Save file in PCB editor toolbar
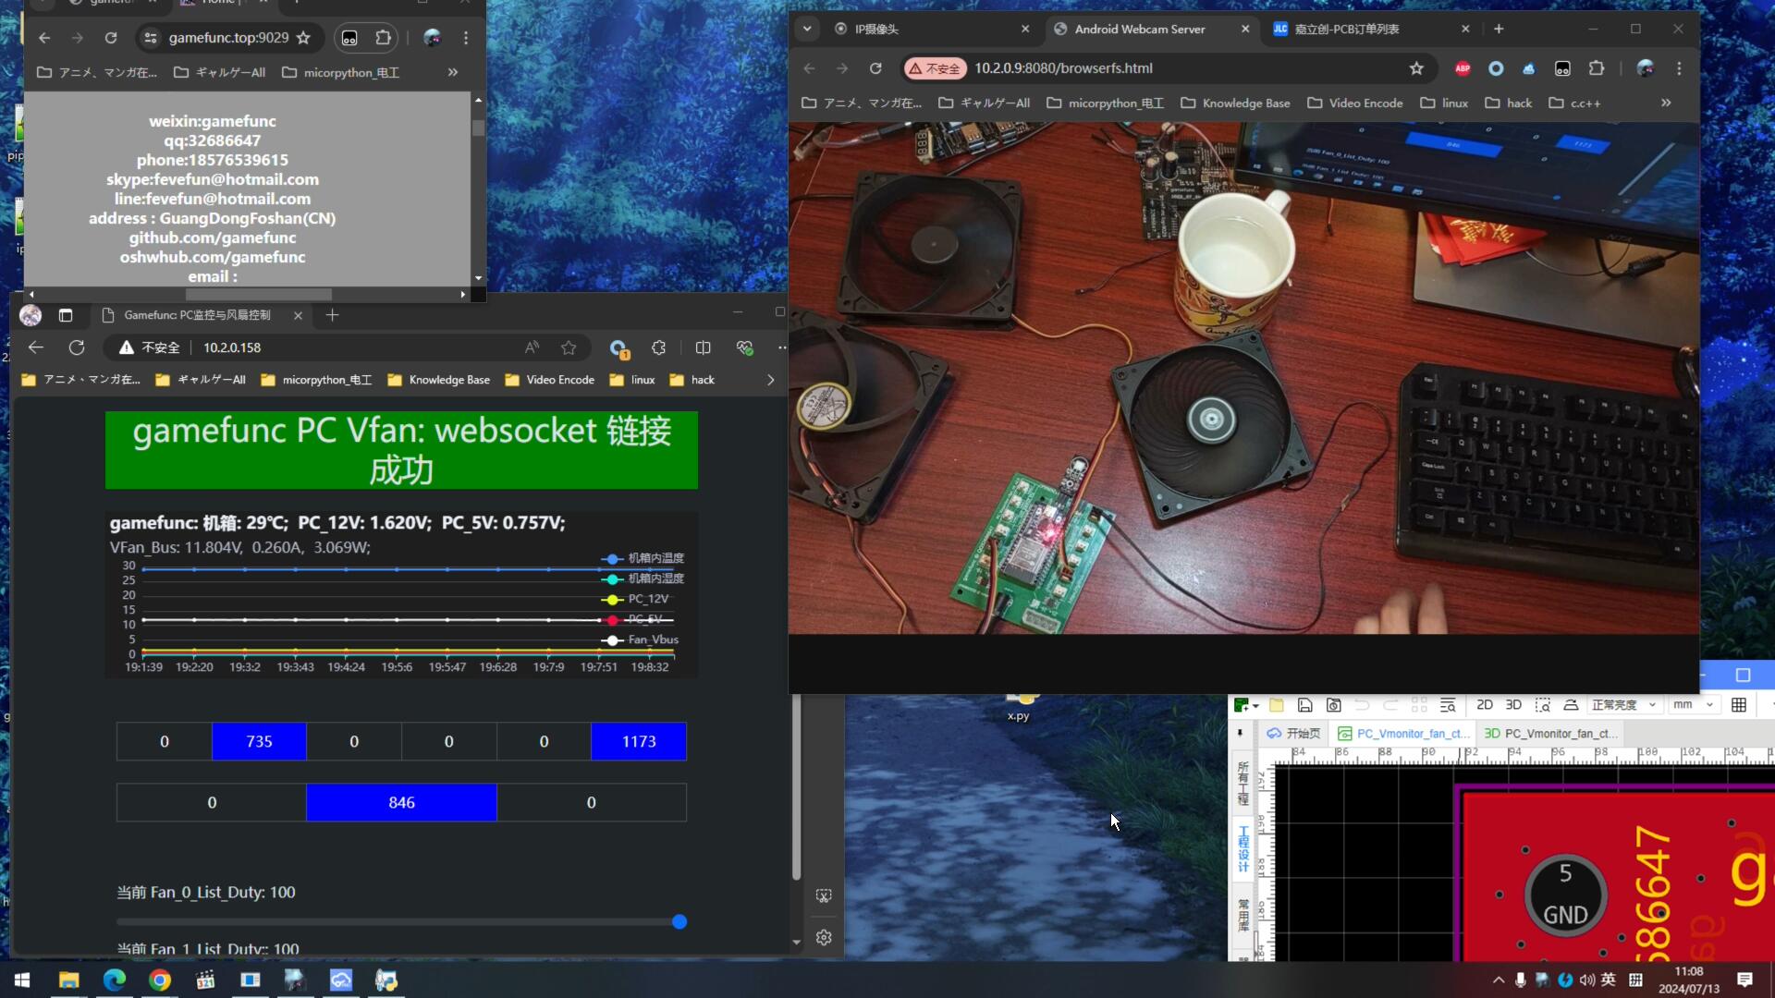 point(1304,705)
